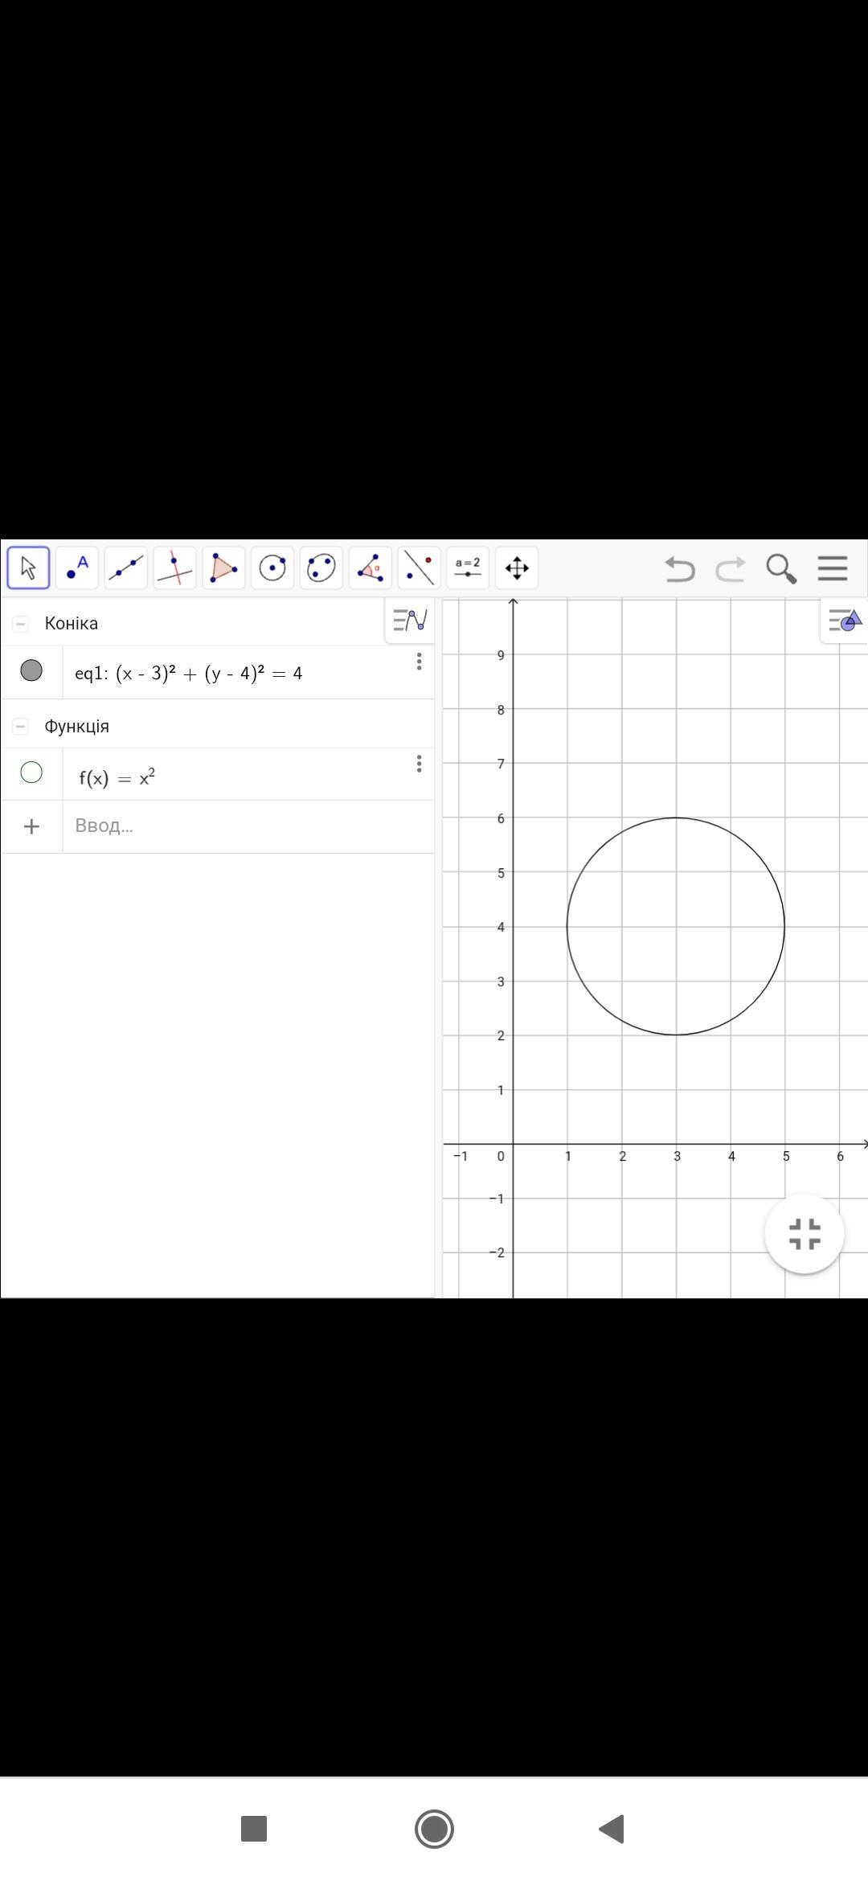Click the Ввод input field
This screenshot has height=1881, width=868.
[241, 826]
